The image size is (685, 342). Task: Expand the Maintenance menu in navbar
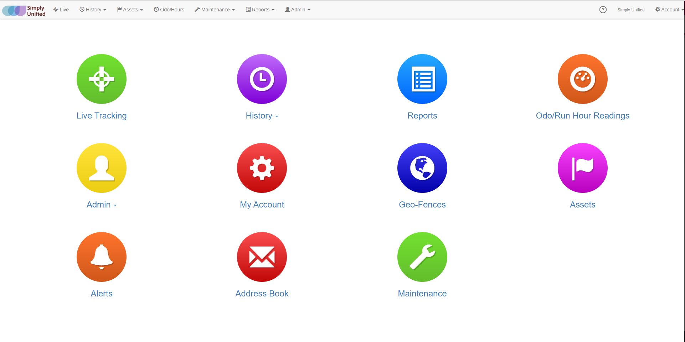pyautogui.click(x=215, y=10)
